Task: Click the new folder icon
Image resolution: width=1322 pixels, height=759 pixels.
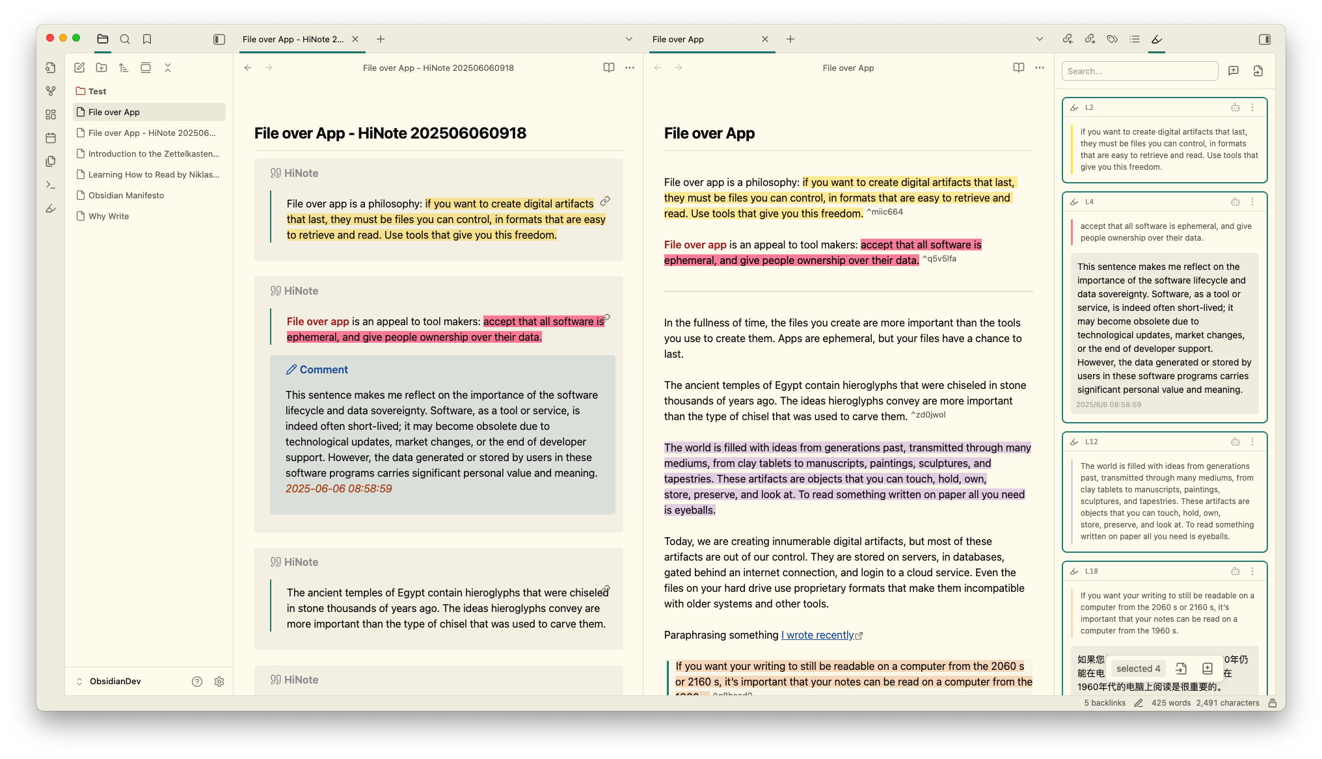Action: (x=101, y=68)
